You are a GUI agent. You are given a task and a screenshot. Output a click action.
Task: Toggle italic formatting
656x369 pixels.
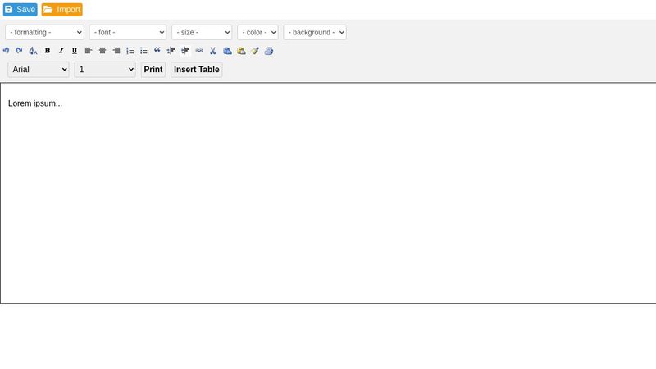[x=61, y=51]
